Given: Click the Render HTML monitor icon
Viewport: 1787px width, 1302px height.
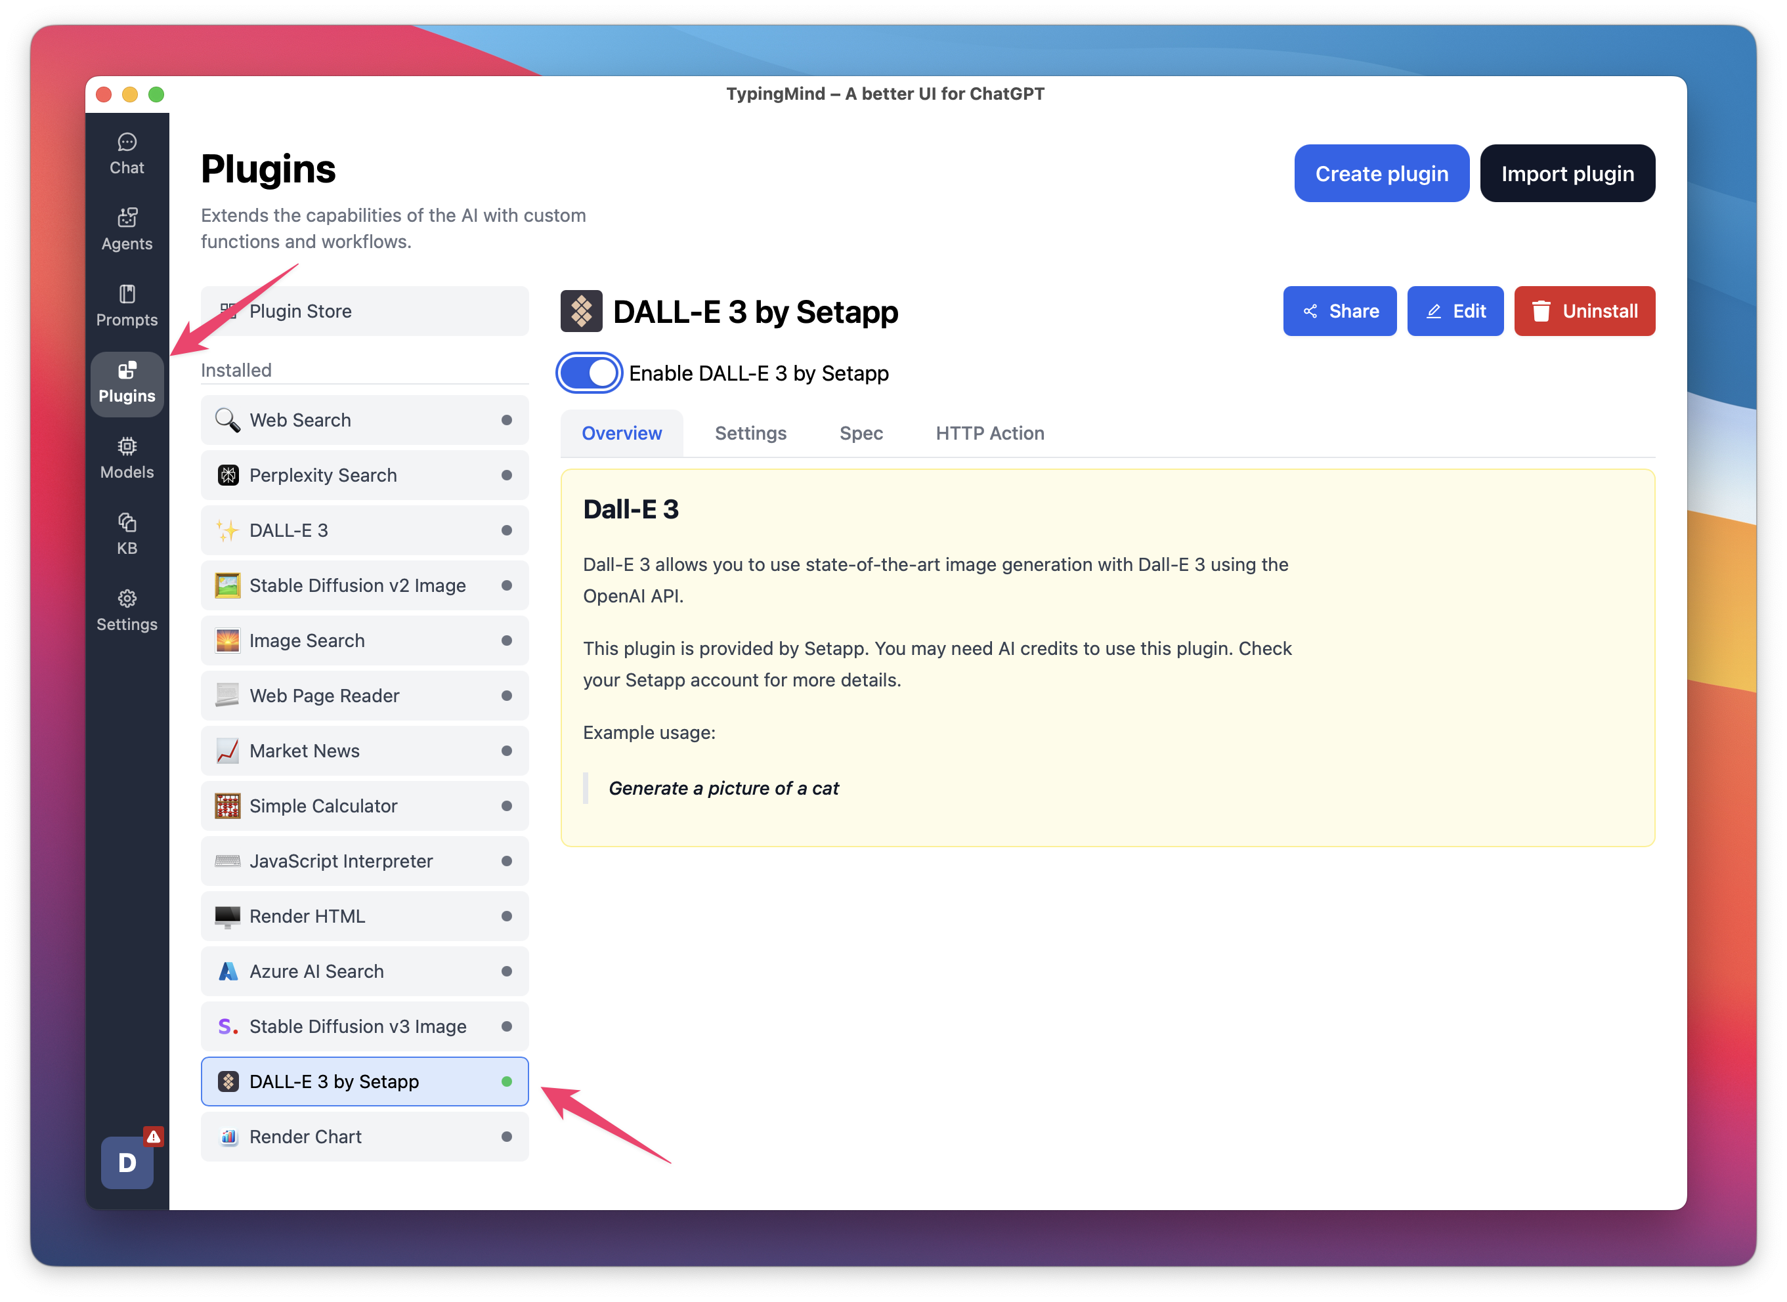Looking at the screenshot, I should click(228, 917).
